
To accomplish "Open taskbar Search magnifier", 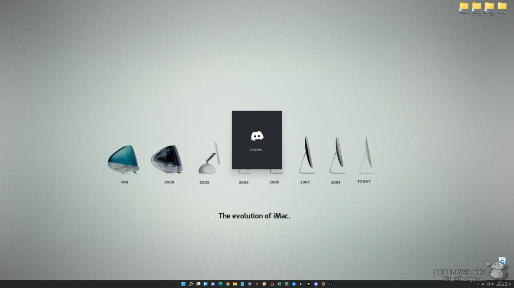I will [x=191, y=284].
